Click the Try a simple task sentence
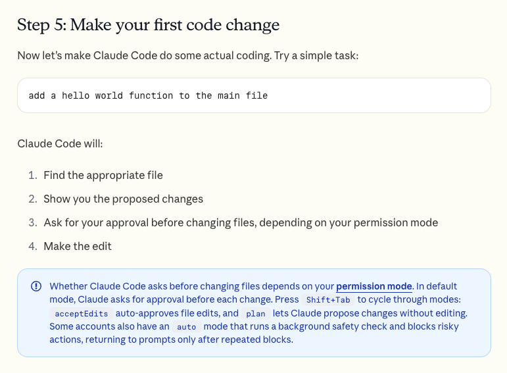507x373 pixels. (316, 56)
